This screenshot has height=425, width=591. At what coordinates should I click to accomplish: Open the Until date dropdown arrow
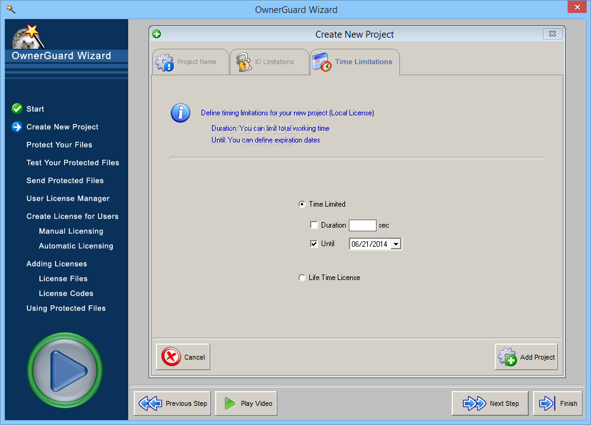tap(396, 244)
